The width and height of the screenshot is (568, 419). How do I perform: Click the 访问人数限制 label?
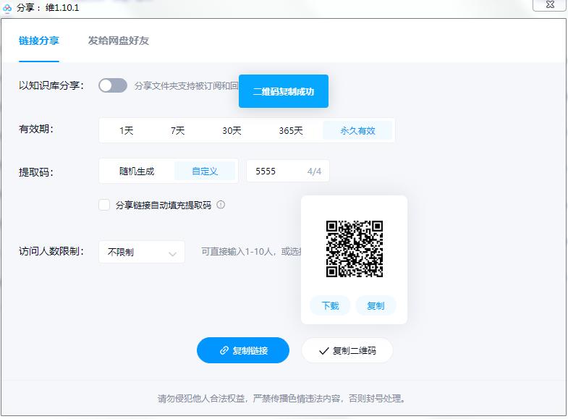tap(51, 251)
